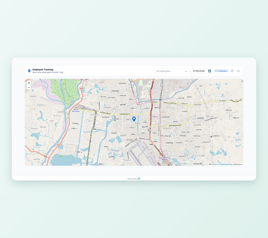Click the 'Powered by' footer text
Screen dimensions: 268x238
coord(132,179)
